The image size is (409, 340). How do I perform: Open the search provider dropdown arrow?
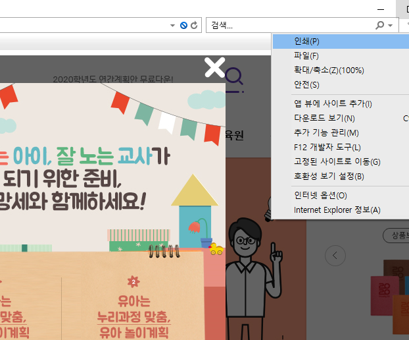click(x=390, y=26)
